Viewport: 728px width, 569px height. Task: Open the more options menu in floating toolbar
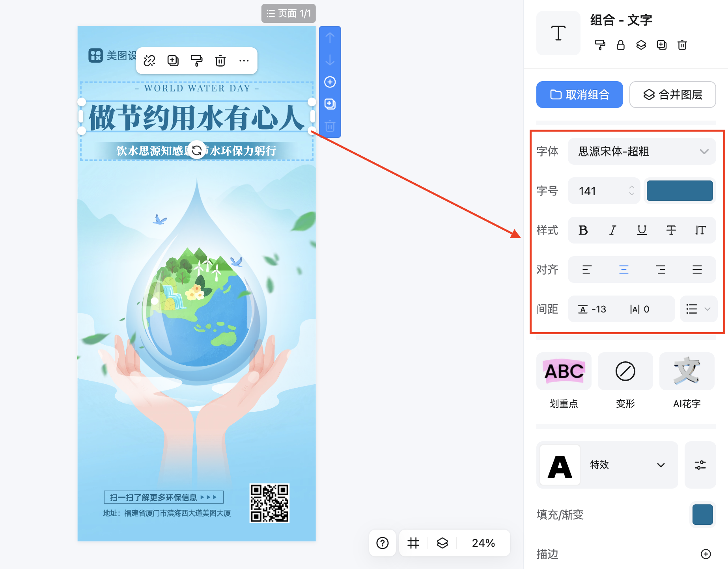244,61
